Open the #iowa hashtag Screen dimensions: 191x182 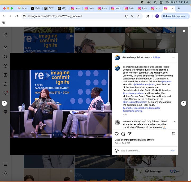(139, 111)
